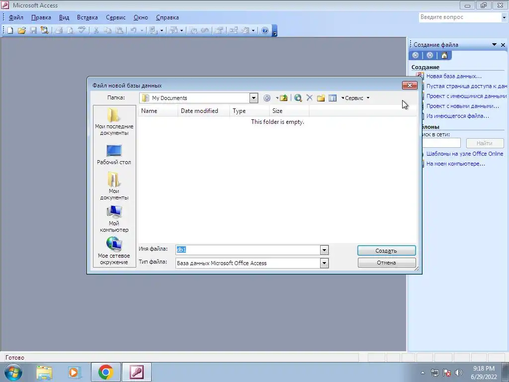Click the Print preview toolbar icon
The height and width of the screenshot is (382, 509).
pyautogui.click(x=70, y=30)
